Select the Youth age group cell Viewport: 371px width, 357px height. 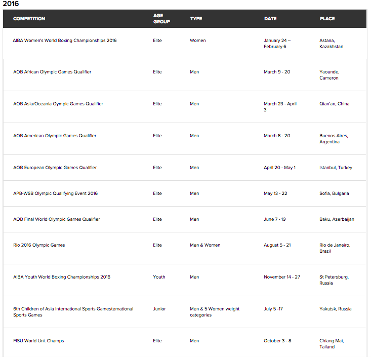pyautogui.click(x=159, y=277)
